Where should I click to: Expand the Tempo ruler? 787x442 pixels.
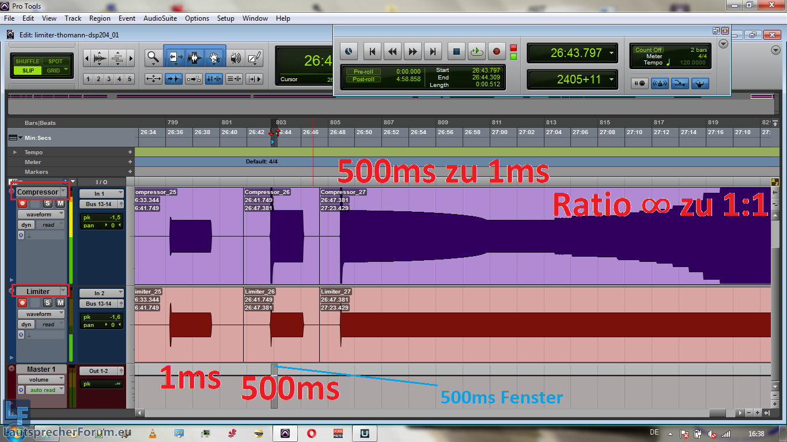pos(15,153)
